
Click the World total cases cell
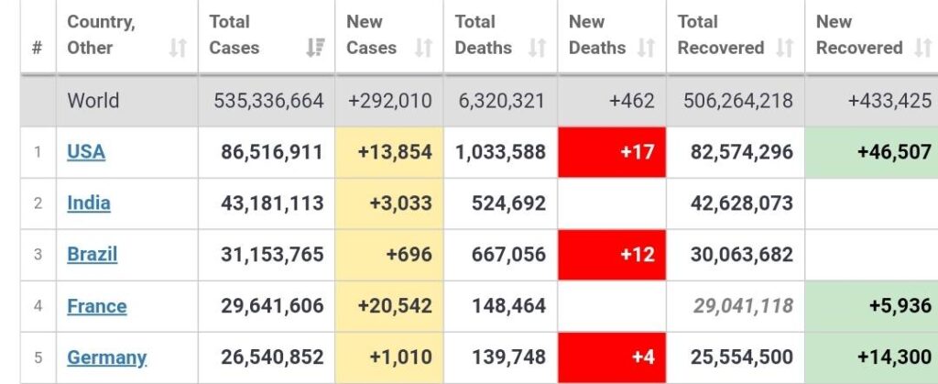[268, 101]
